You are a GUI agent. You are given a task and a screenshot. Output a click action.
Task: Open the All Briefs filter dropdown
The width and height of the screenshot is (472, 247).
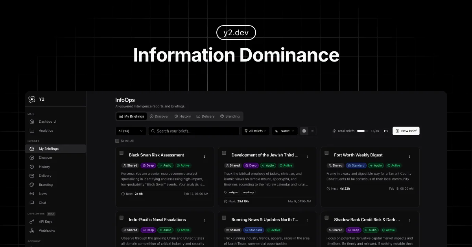[x=255, y=131]
